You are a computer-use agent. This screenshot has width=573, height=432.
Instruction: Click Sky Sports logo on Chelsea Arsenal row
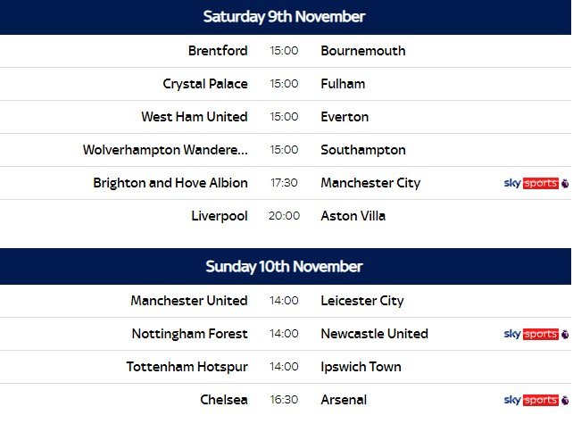point(536,400)
